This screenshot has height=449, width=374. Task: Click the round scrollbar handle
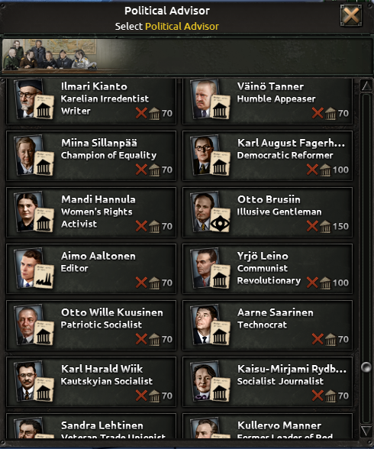[x=366, y=367]
